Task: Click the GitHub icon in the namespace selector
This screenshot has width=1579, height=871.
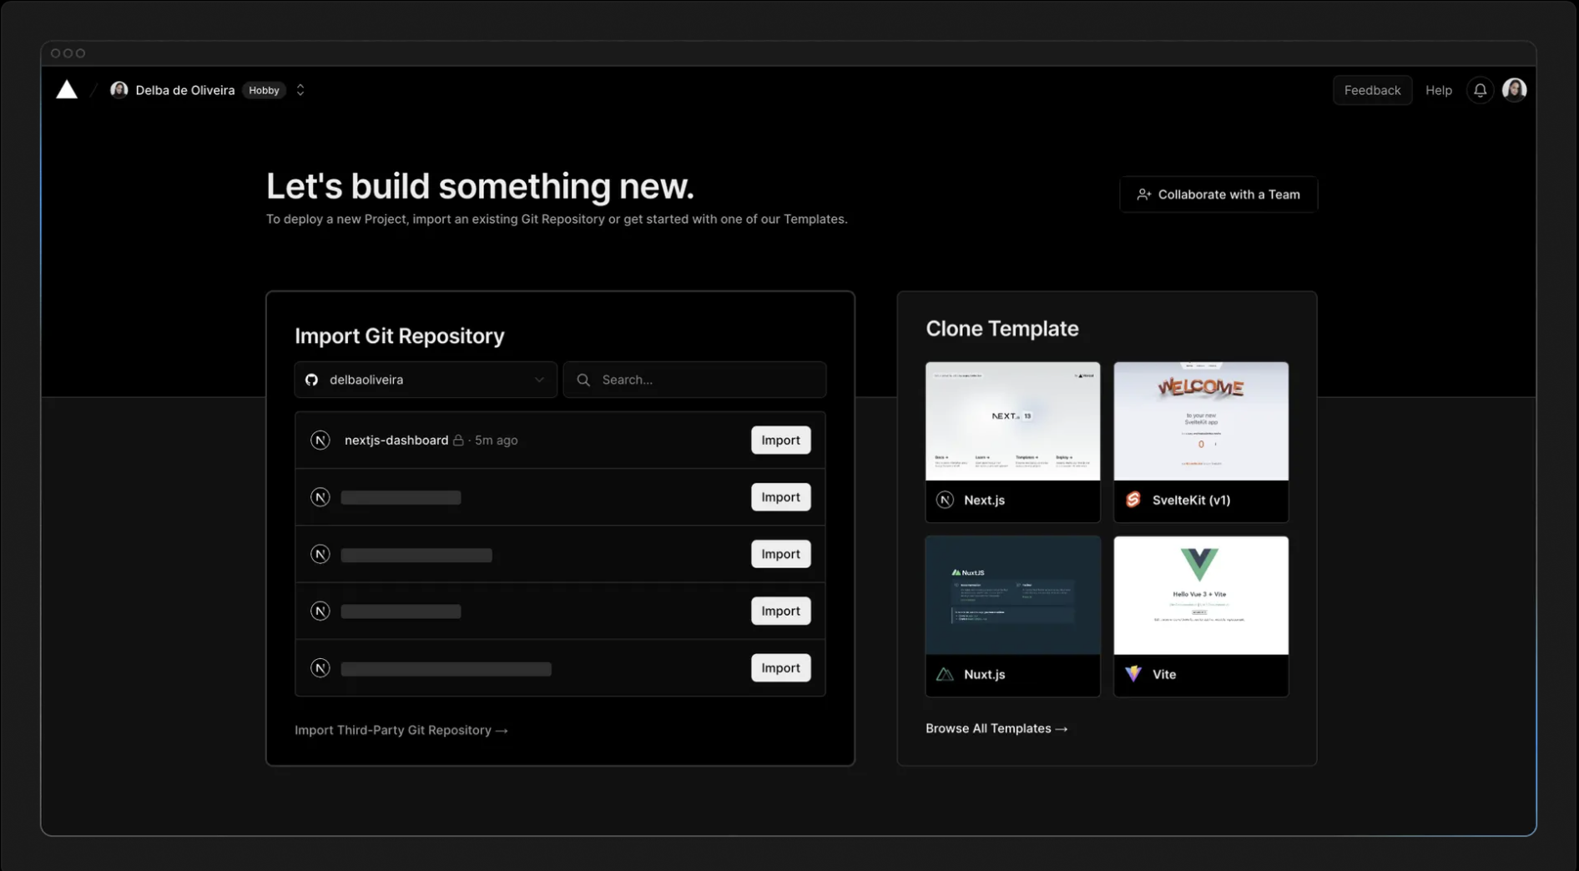Action: [x=311, y=380]
